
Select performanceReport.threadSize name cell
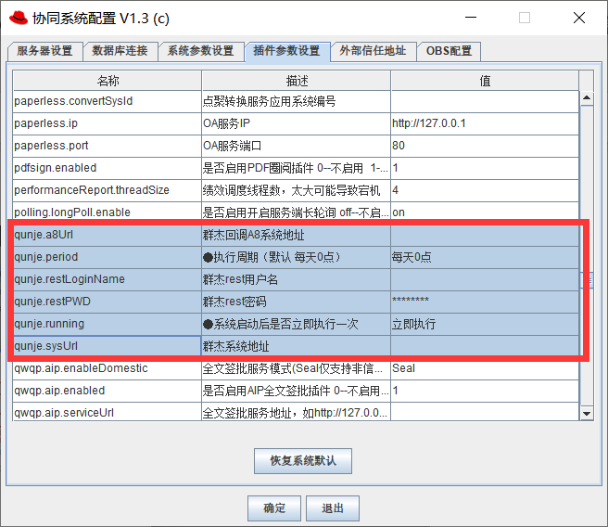pyautogui.click(x=107, y=190)
